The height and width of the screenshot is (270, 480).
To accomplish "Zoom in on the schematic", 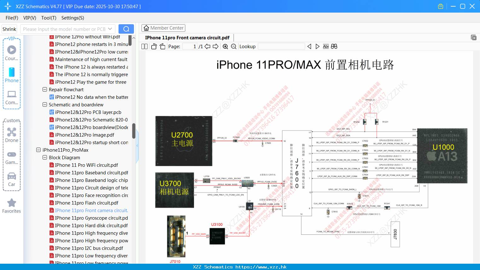I will pos(225,47).
